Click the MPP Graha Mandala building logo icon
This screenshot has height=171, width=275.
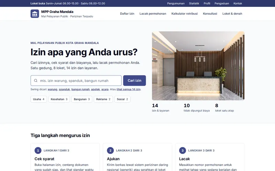coord(35,14)
